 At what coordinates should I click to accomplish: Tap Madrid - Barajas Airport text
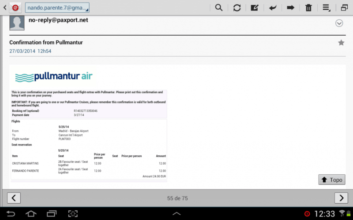(x=73, y=131)
